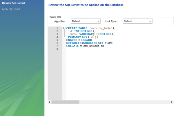Click the Algorithm: label
The width and height of the screenshot is (174, 116).
[x=60, y=21]
